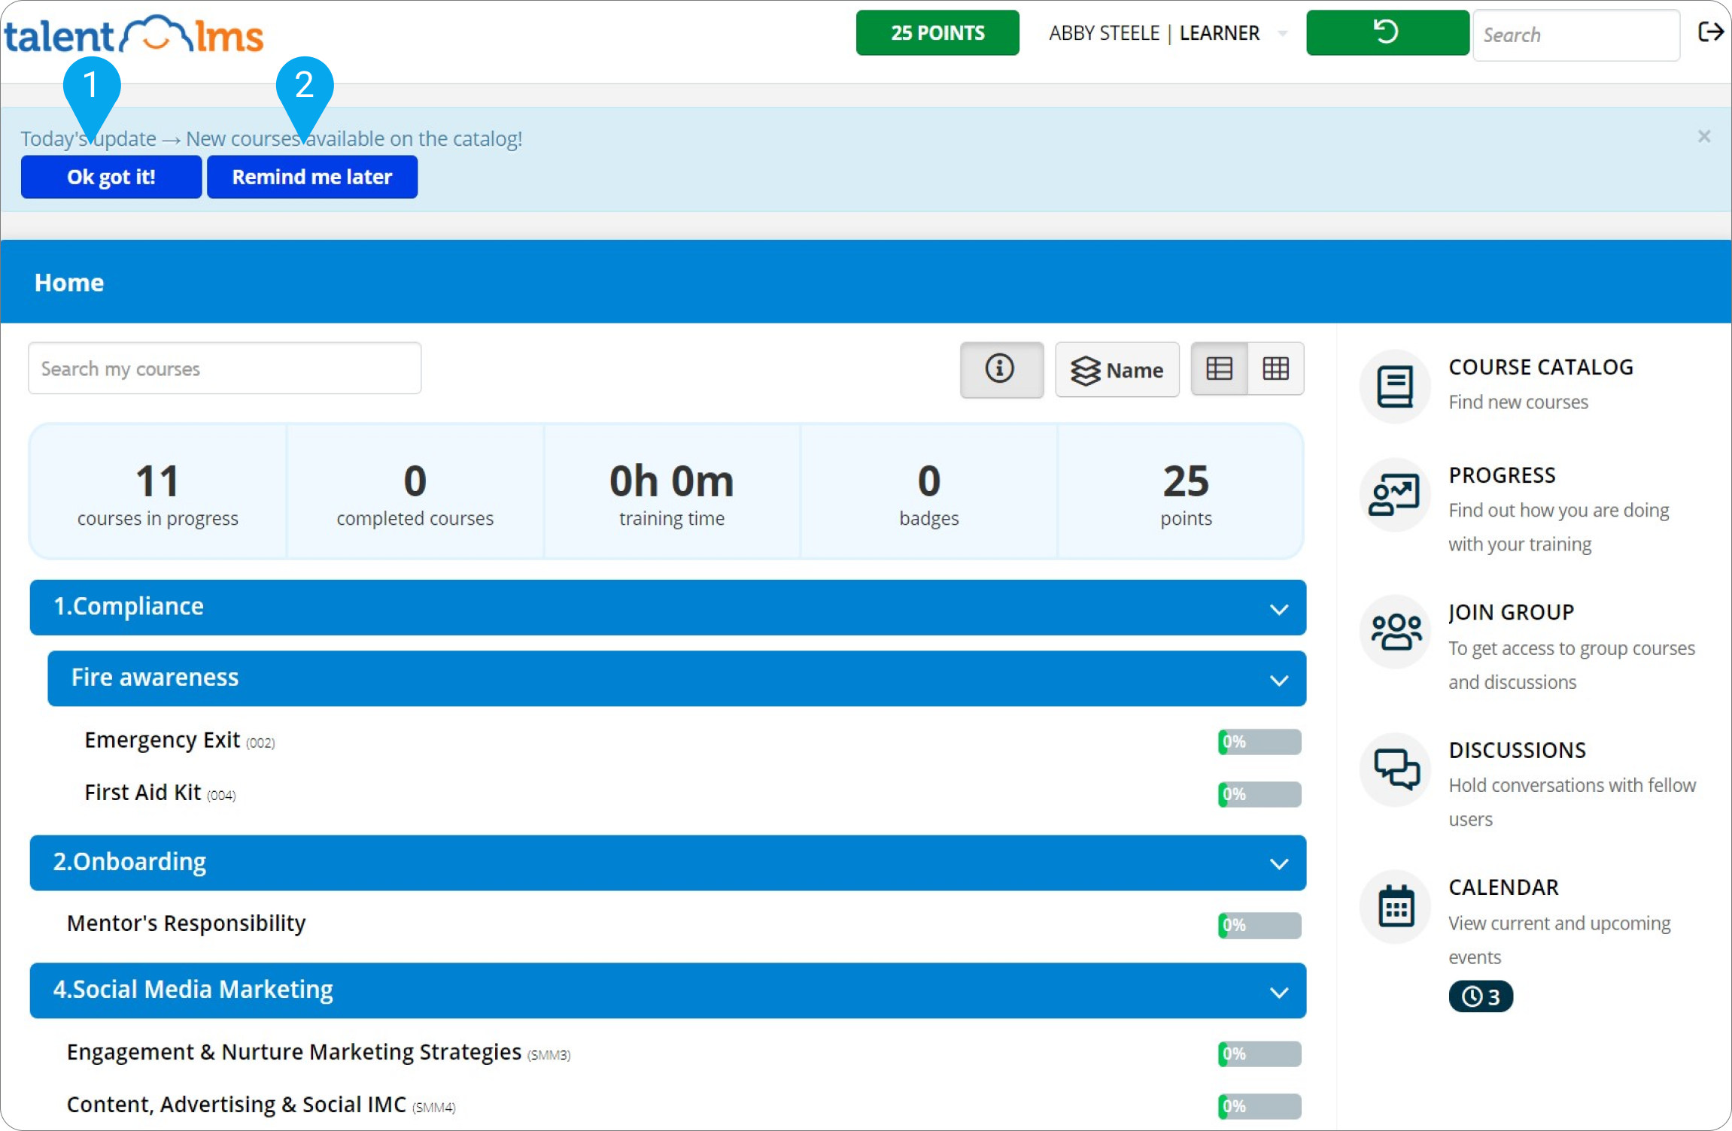Collapse the 2.Onboarding category chevron
The image size is (1732, 1131).
tap(1279, 864)
